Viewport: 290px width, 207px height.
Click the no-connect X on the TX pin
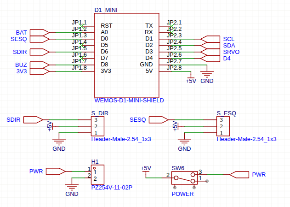(x=172, y=26)
